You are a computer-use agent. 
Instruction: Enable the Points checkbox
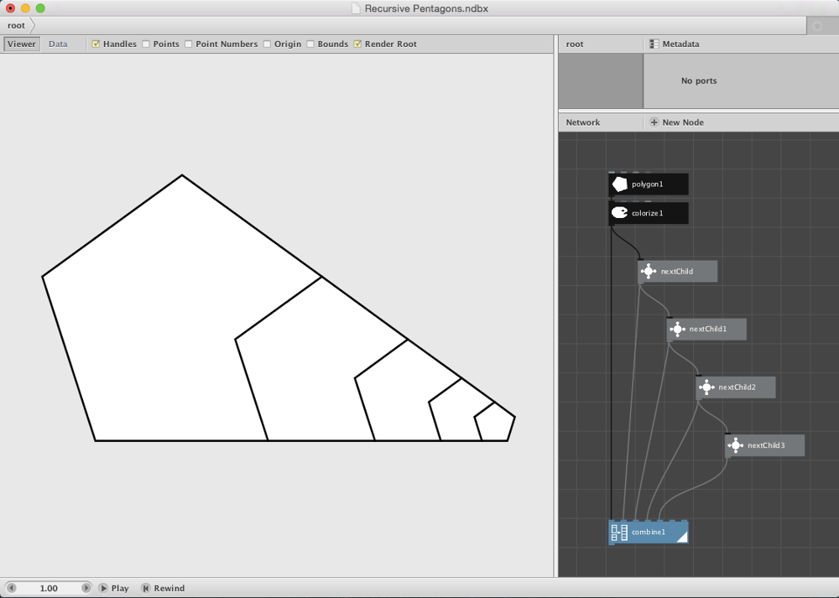145,44
